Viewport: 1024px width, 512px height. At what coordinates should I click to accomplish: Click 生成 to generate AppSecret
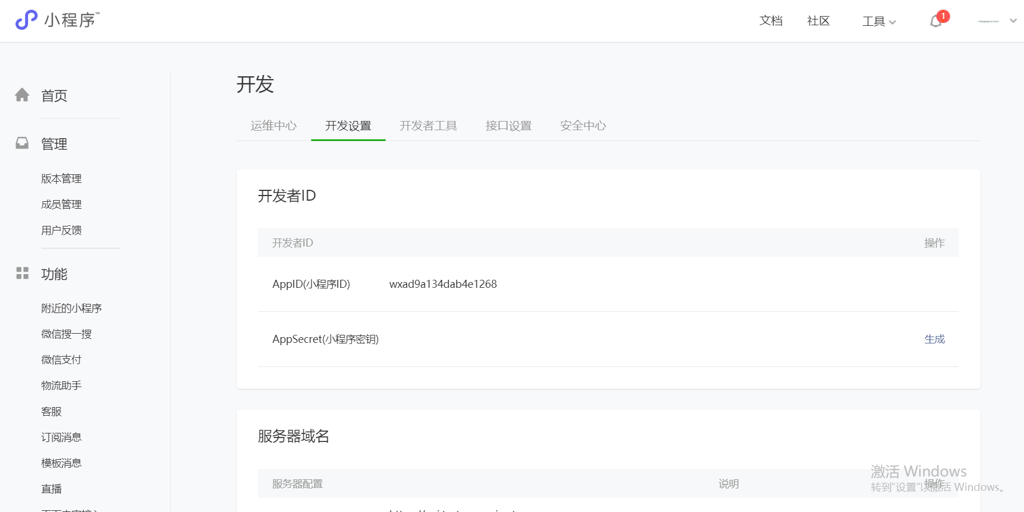935,339
